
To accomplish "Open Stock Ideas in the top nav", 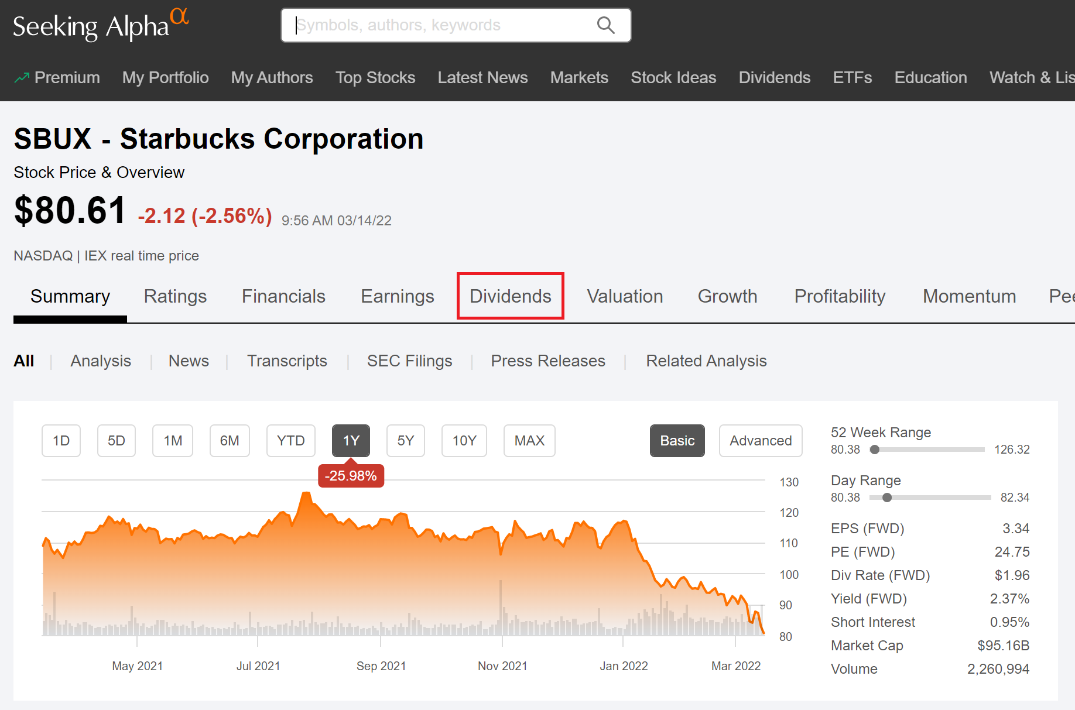I will (x=673, y=77).
